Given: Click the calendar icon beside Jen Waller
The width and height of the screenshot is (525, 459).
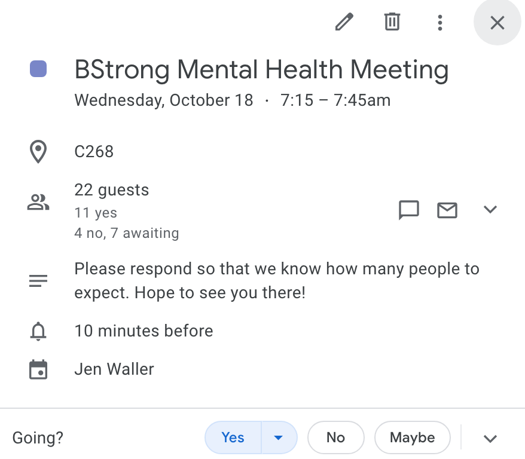Looking at the screenshot, I should (38, 369).
